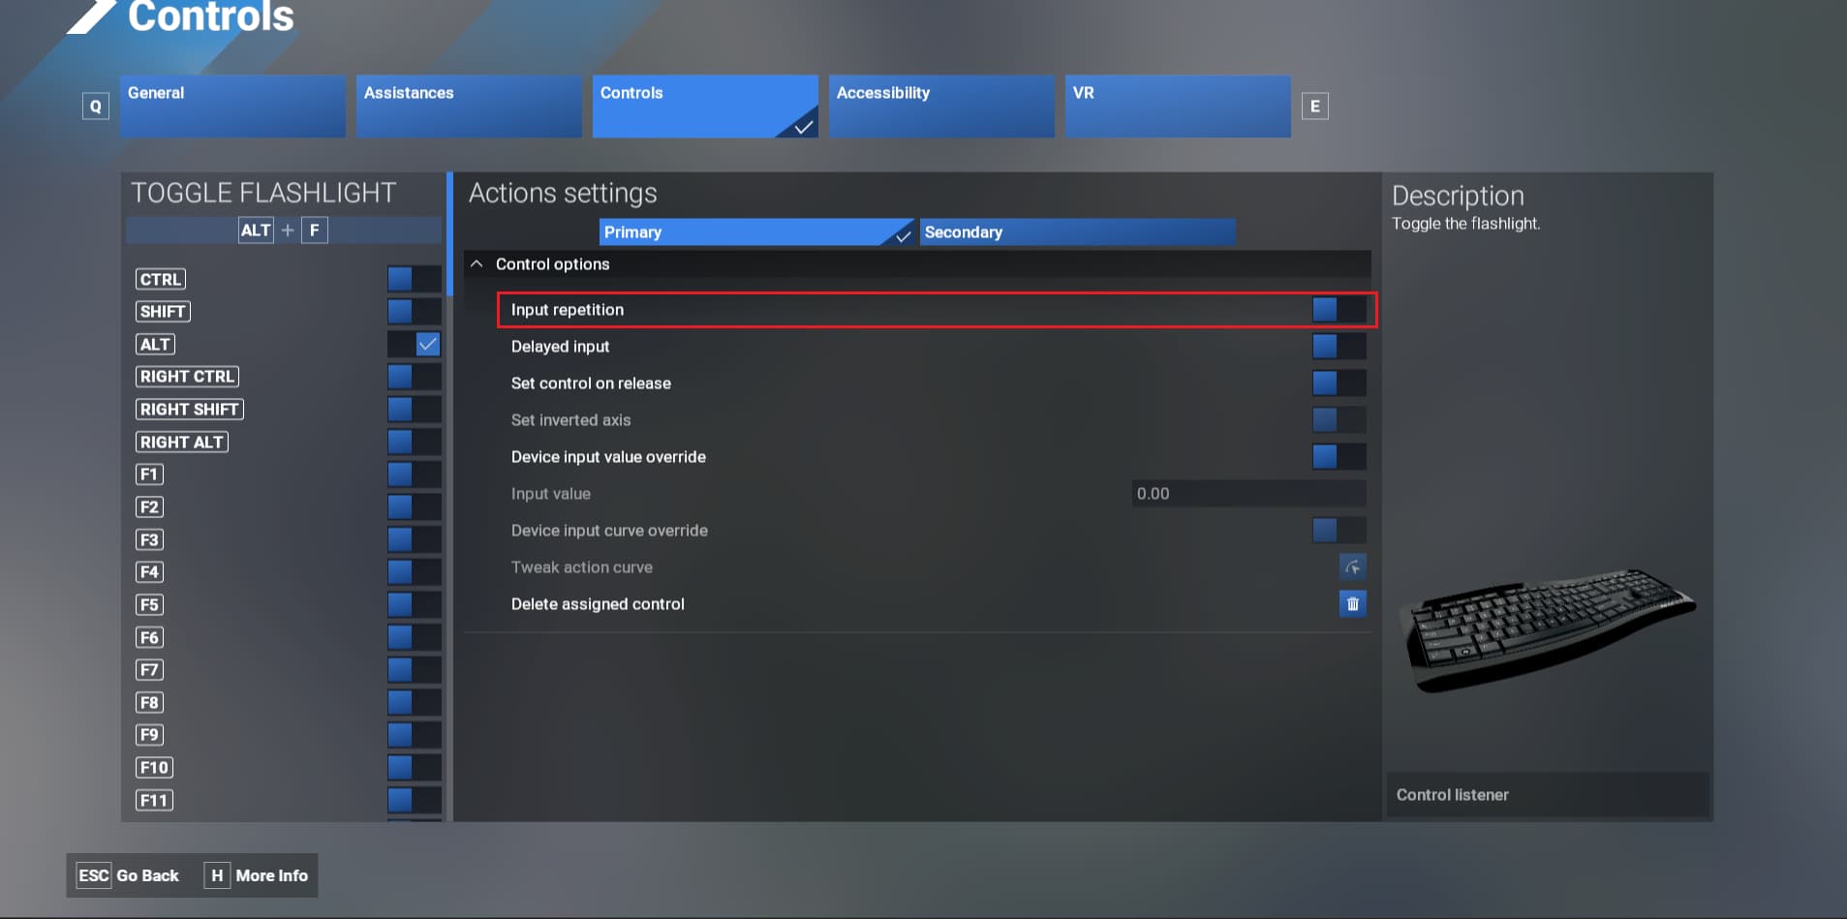The height and width of the screenshot is (919, 1847).
Task: Enable the F3 key toggle
Action: pyautogui.click(x=414, y=539)
